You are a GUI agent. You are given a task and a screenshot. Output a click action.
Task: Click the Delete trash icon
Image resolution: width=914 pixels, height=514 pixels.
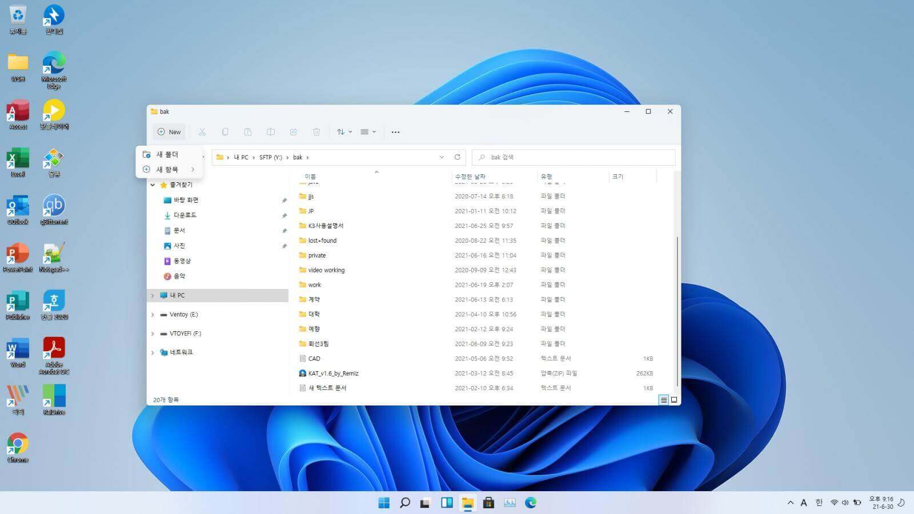(316, 132)
